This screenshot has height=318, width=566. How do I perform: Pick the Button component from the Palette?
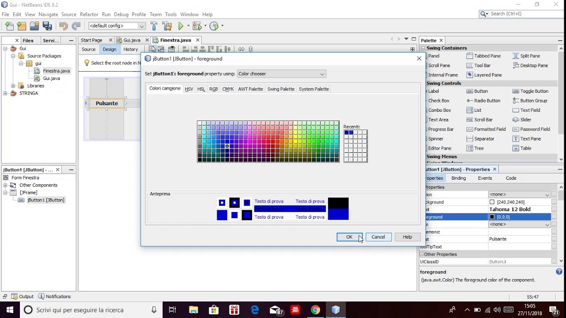coord(477,91)
